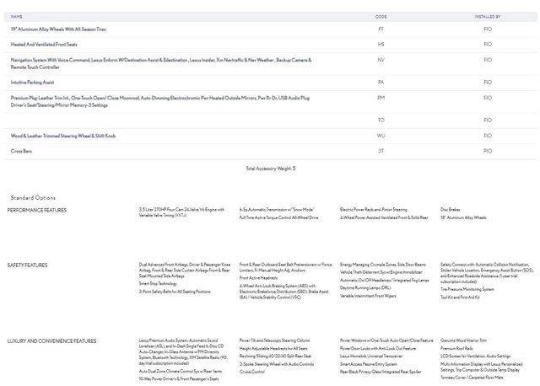
Task: Click the INSTALLED BY column header
Action: (488, 16)
